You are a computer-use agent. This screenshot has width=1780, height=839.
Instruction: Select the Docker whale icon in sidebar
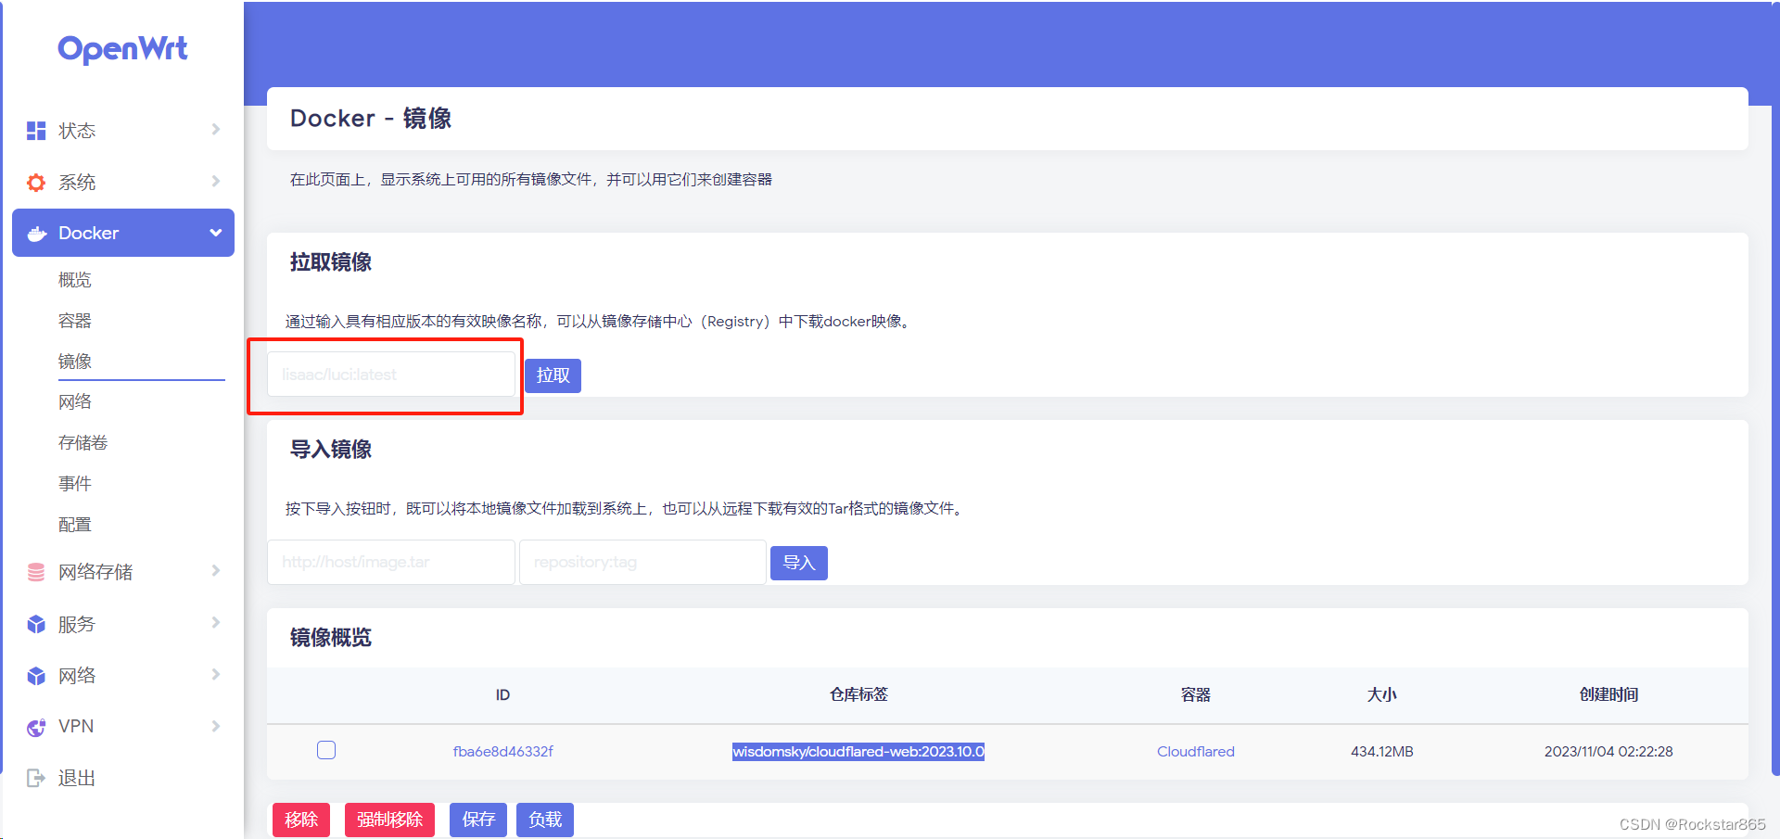[35, 233]
